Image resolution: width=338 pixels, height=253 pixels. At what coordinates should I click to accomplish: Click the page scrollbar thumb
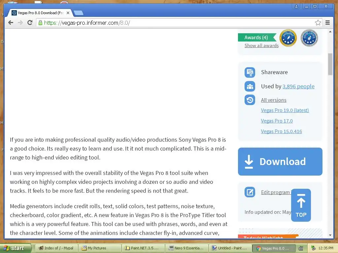click(x=330, y=64)
